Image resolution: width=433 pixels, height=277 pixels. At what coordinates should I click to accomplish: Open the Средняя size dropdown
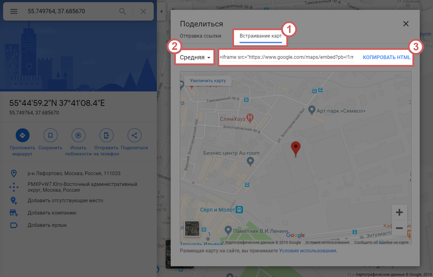tap(195, 57)
